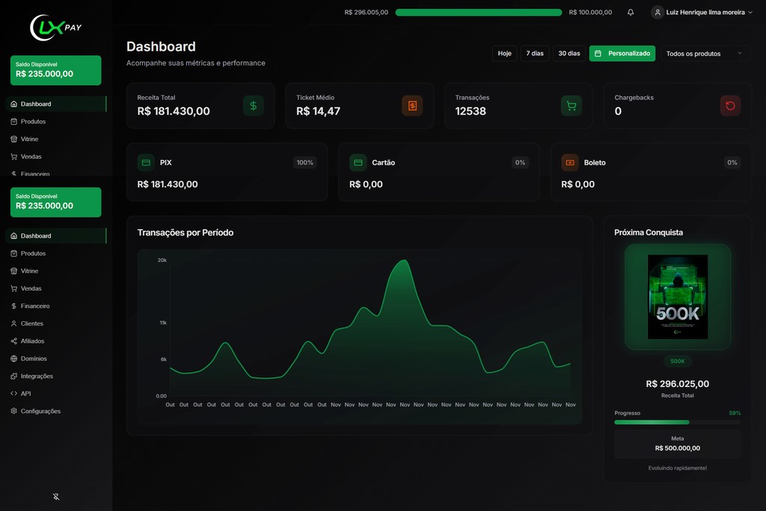
Task: Click the user avatar icon beside Luiz Henrique
Action: coord(658,12)
